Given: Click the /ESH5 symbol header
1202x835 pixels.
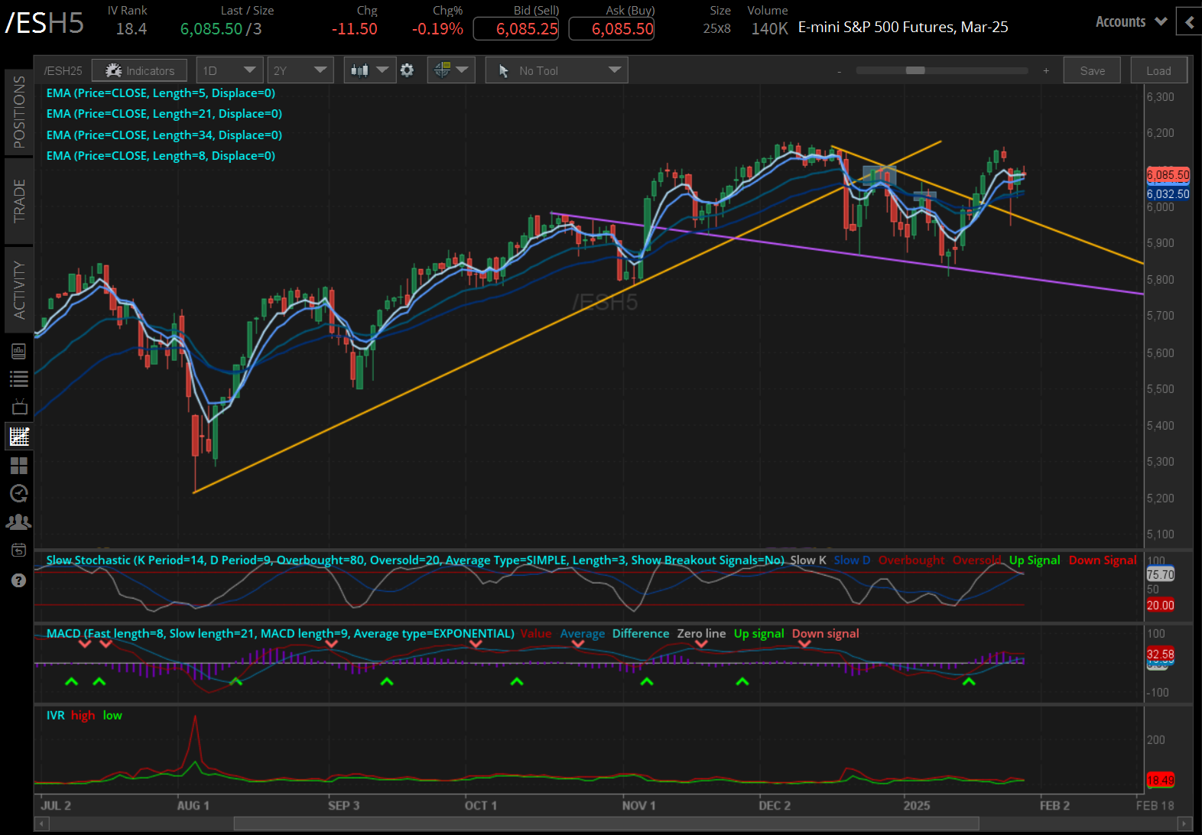Looking at the screenshot, I should [x=44, y=24].
